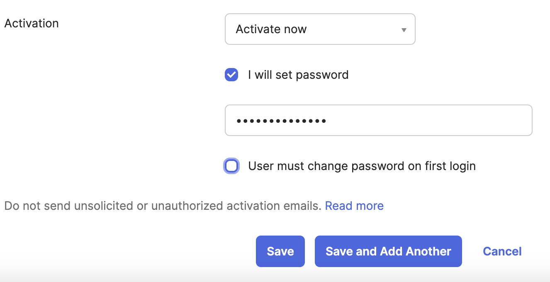Screen dimensions: 550x282
Task: Cancel the user creation form
Action: 502,251
